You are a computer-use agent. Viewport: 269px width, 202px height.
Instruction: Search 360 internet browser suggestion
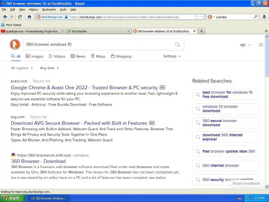pyautogui.click(x=225, y=166)
